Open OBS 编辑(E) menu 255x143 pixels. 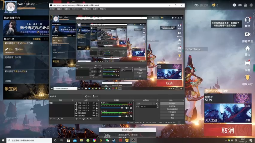pos(60,9)
